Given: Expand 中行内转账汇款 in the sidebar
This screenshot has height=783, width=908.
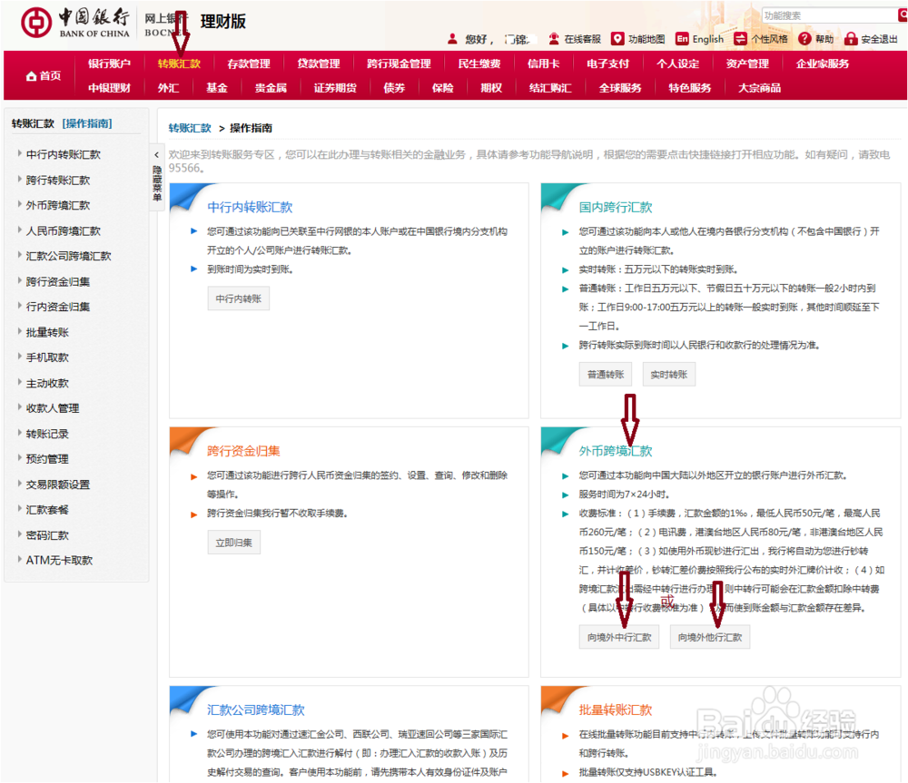Looking at the screenshot, I should [x=64, y=154].
